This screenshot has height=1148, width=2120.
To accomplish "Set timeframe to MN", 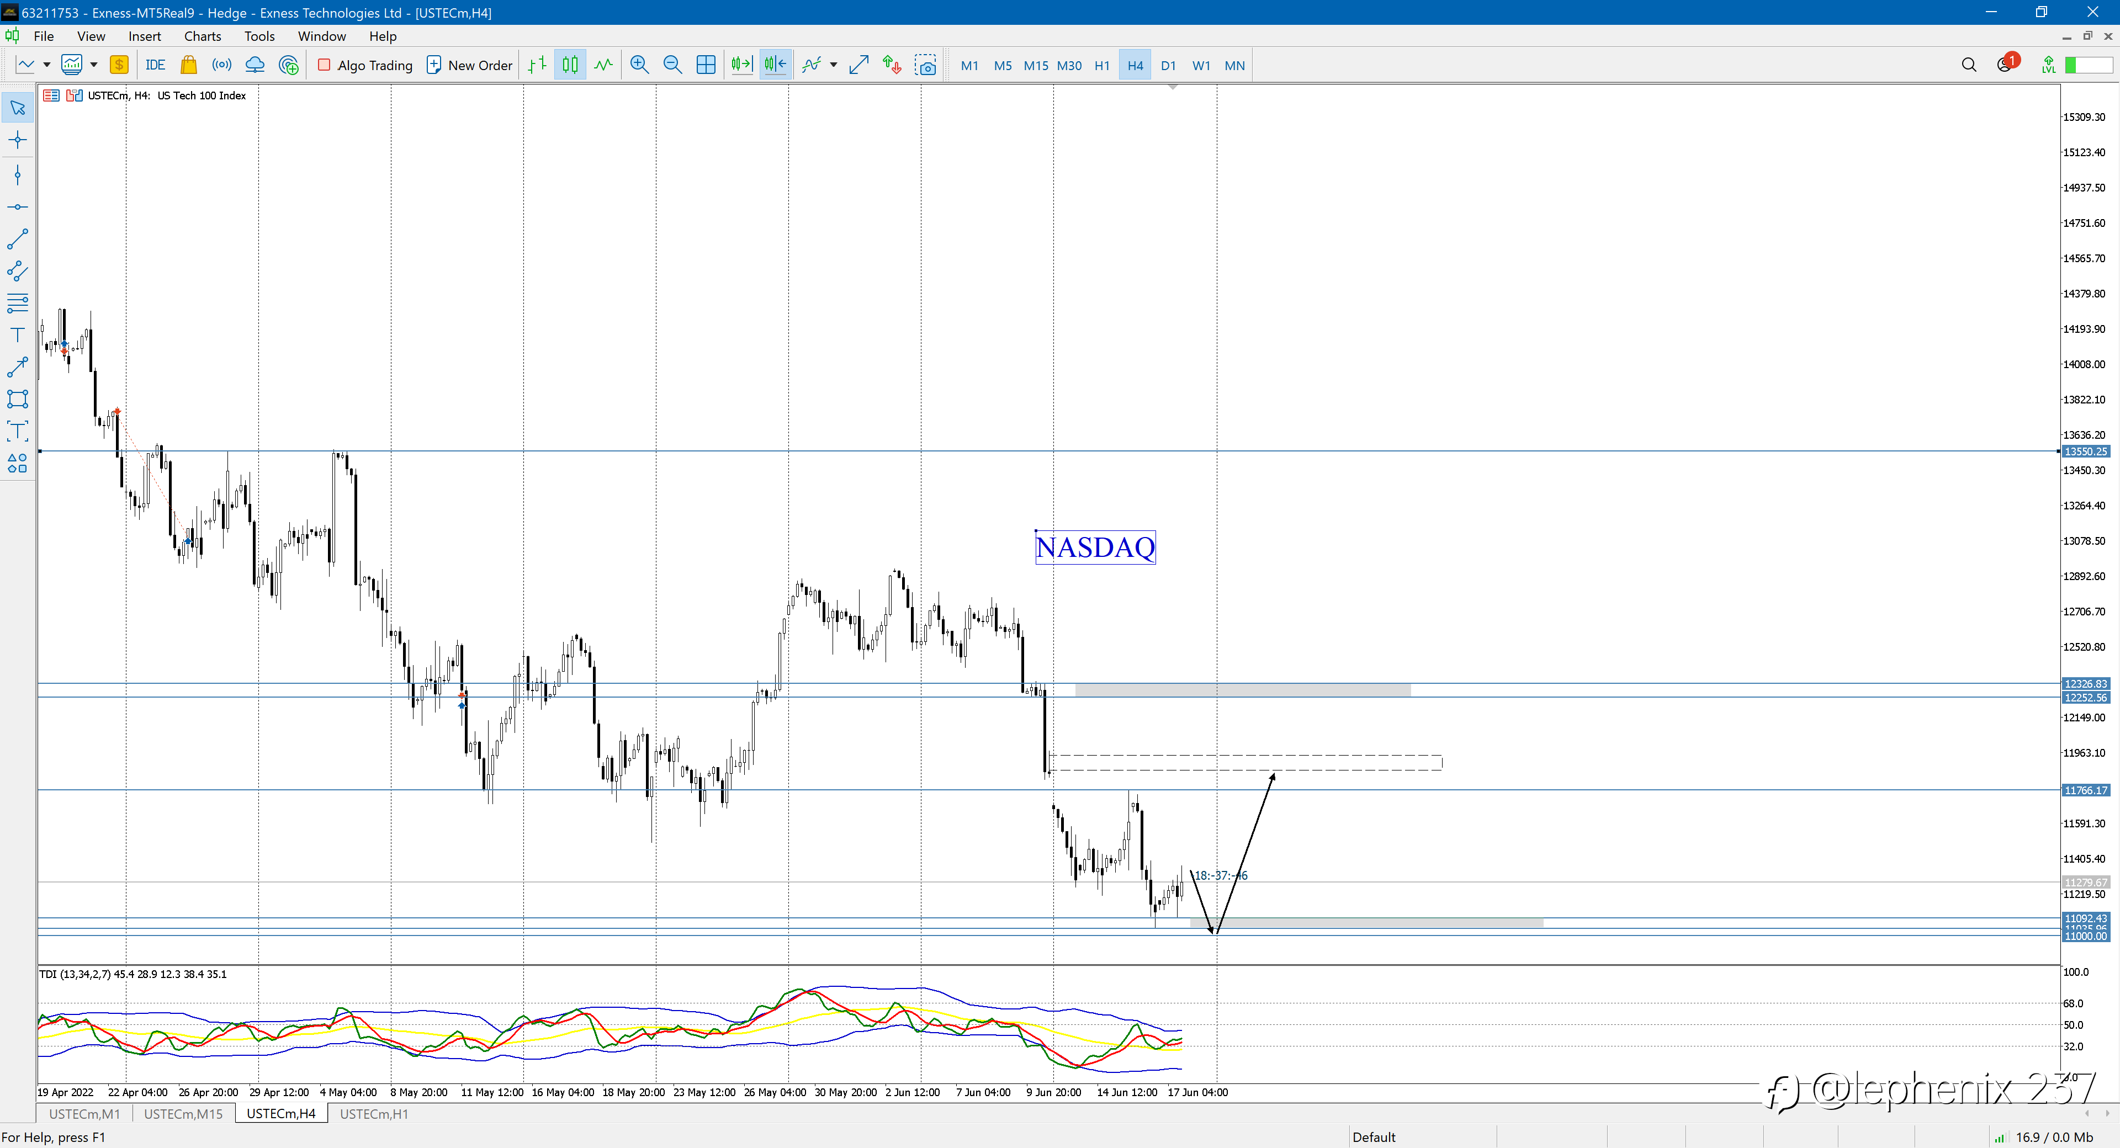I will (x=1234, y=65).
